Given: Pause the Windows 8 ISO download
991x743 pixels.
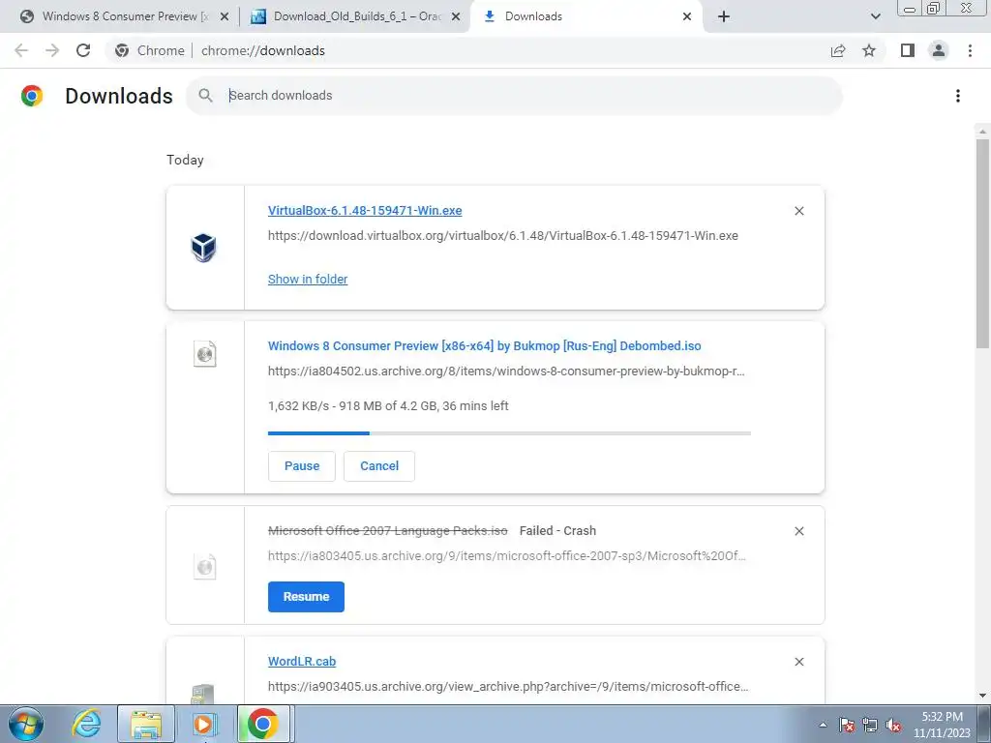Looking at the screenshot, I should click(x=302, y=466).
